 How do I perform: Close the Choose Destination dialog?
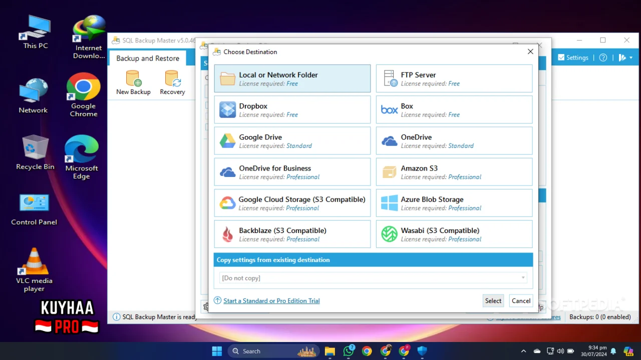tap(530, 51)
